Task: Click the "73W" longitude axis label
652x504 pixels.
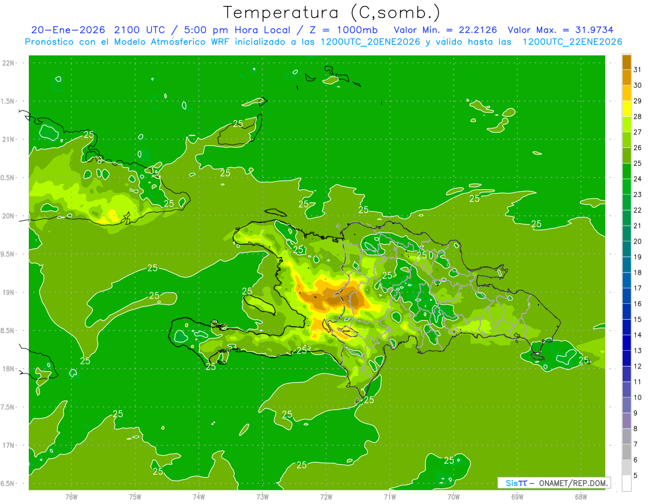Action: tap(262, 497)
